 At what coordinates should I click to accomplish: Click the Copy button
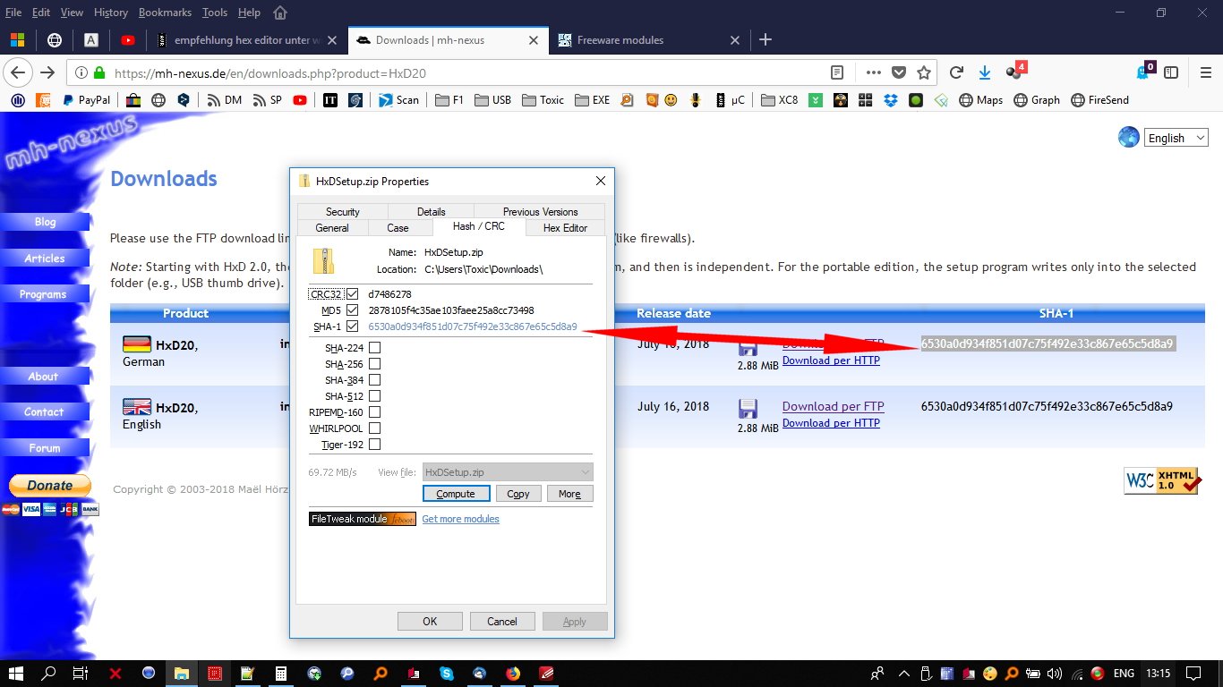point(518,494)
